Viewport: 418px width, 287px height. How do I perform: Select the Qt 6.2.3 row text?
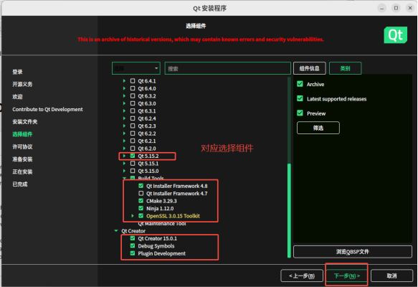click(x=147, y=126)
